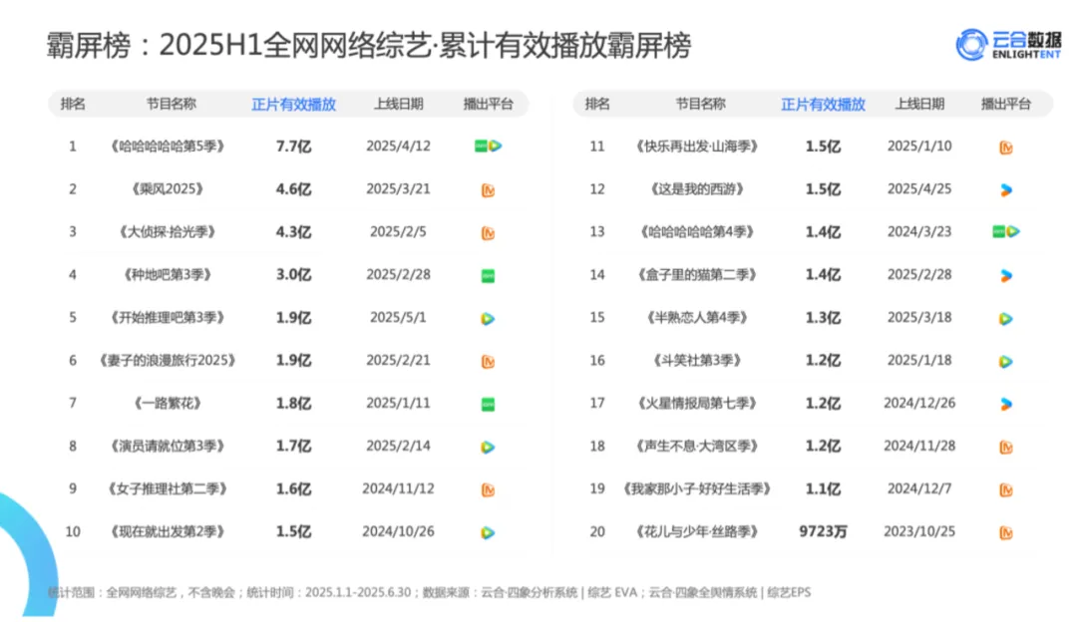The height and width of the screenshot is (622, 1077).
Task: Click the 《快乐再出发·山海季》 title
Action: [697, 145]
